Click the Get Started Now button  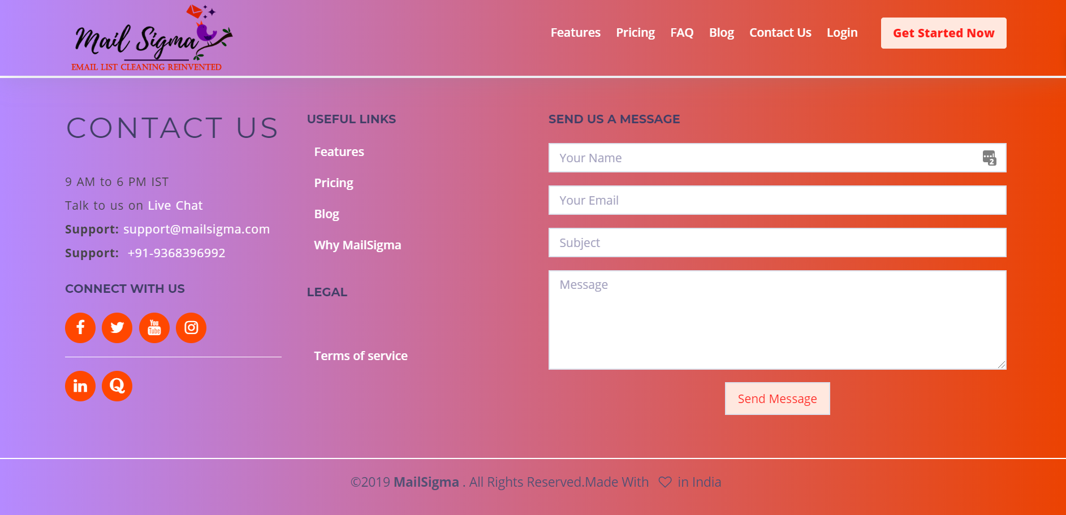(x=944, y=33)
